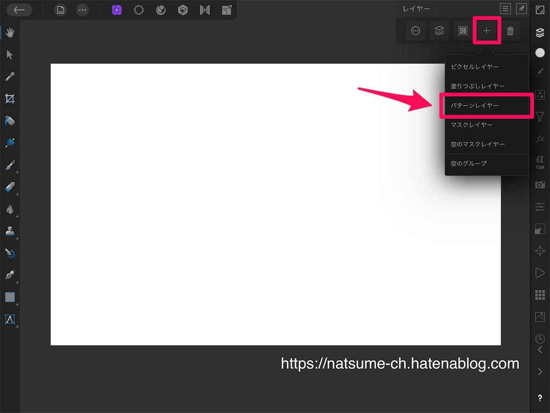
Task: Select the Rectangle shape tool
Action: click(x=10, y=297)
